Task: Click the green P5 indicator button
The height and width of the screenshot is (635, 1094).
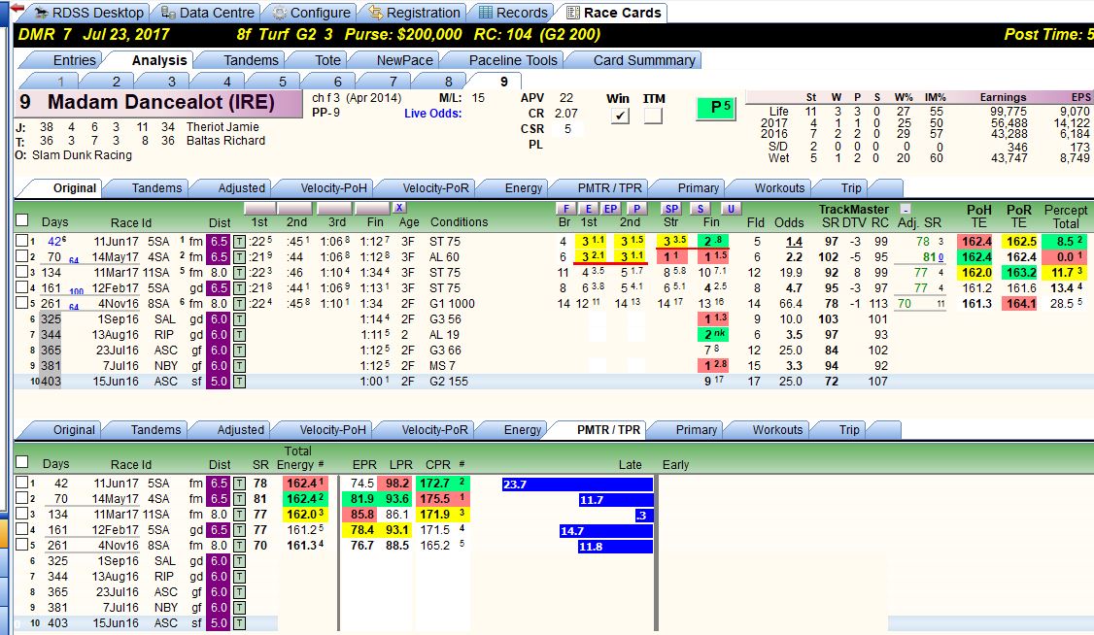Action: pos(716,108)
